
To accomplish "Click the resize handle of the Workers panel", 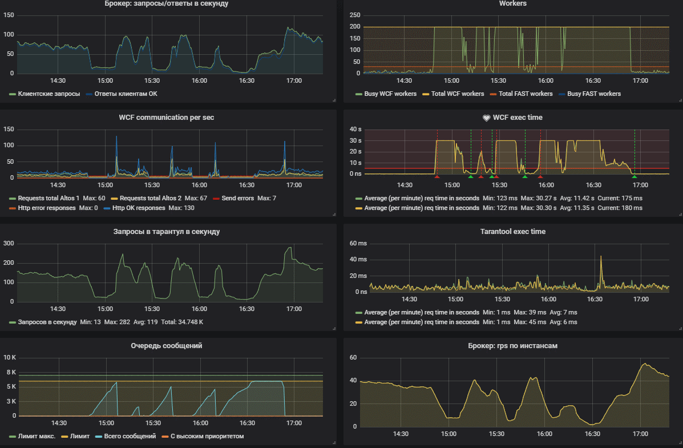I will tap(680, 100).
